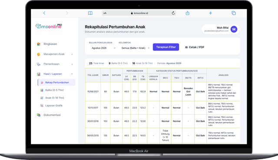Viewport: 278px width, 160px height.
Task: Open the share sheet icon
Action: pyautogui.click(x=187, y=13)
